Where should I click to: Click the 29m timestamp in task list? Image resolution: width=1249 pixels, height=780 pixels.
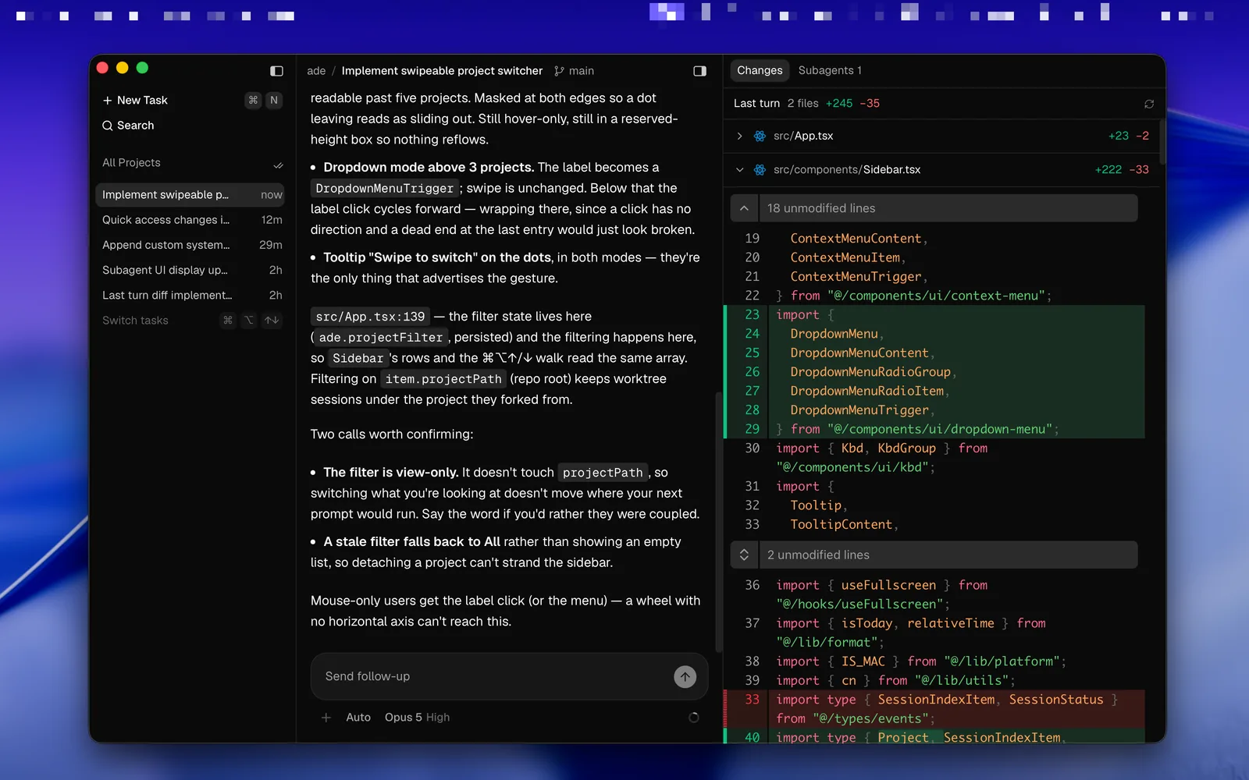pyautogui.click(x=271, y=245)
